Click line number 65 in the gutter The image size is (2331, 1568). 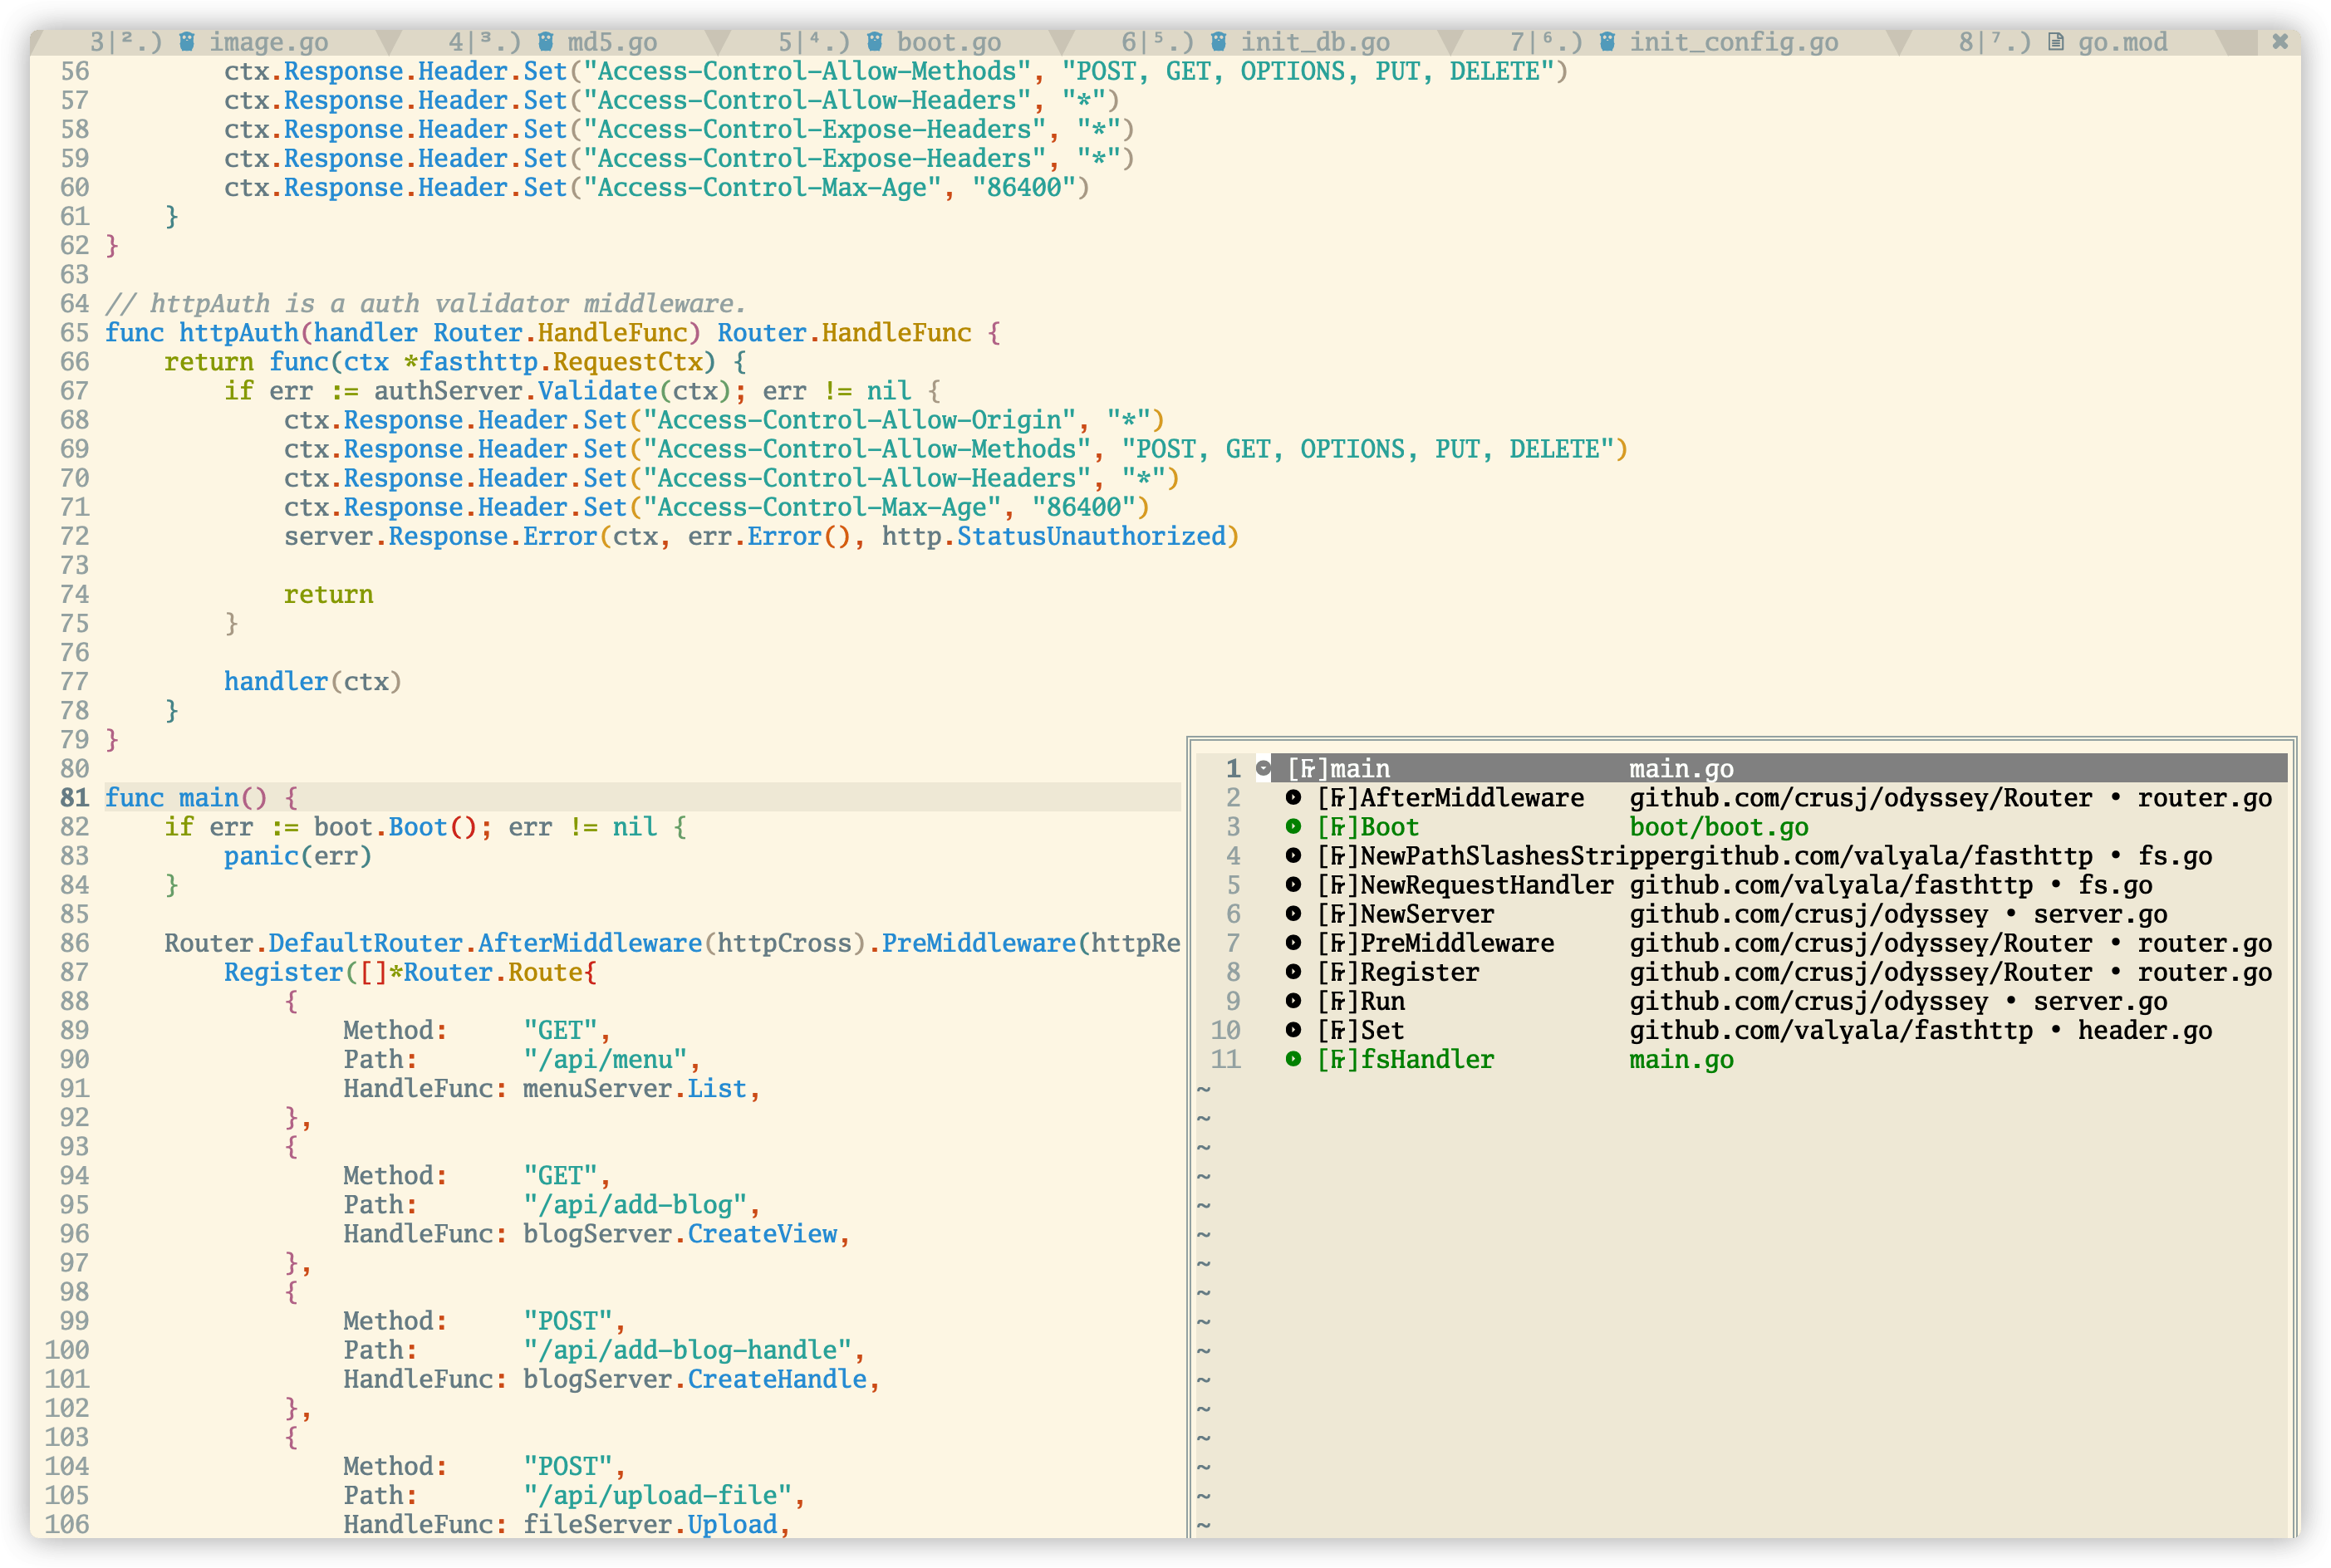coord(75,333)
